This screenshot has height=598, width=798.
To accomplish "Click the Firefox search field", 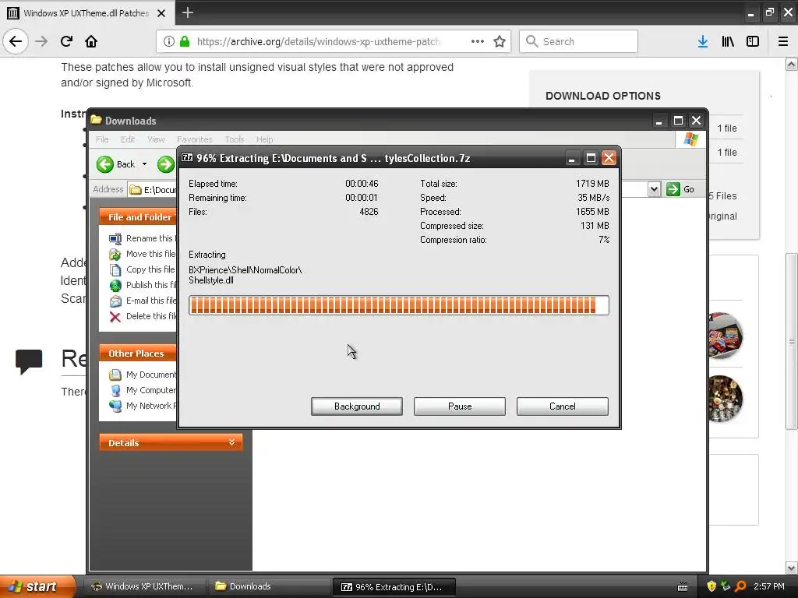I will tap(578, 41).
